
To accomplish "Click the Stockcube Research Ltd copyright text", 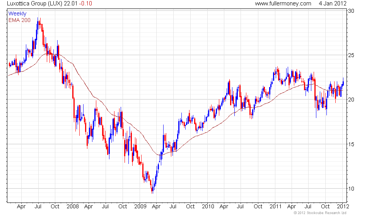I will (x=320, y=213).
